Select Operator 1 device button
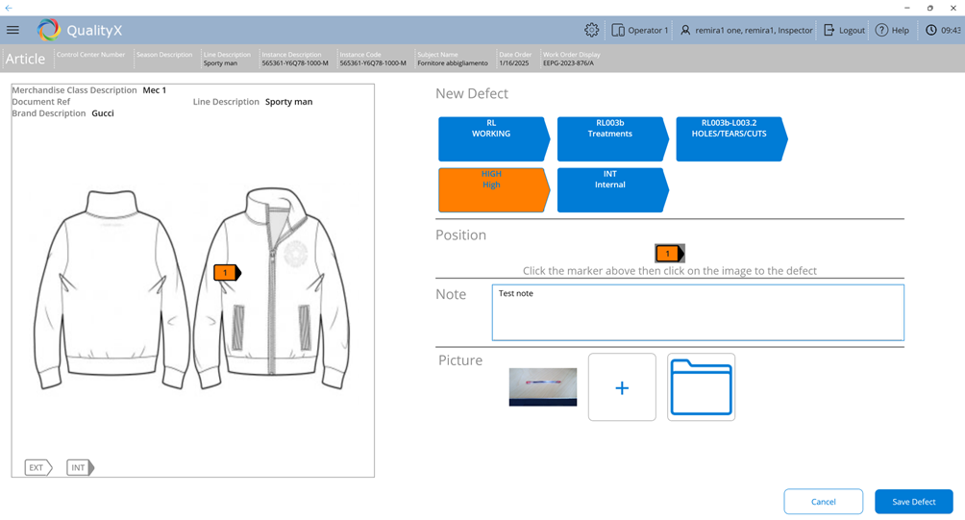 click(x=640, y=30)
